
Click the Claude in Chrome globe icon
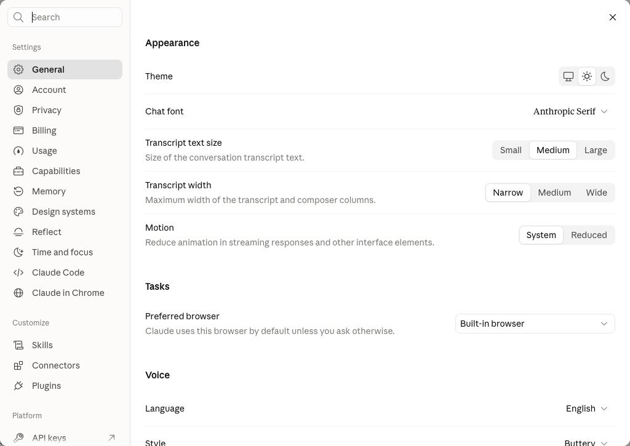click(18, 293)
